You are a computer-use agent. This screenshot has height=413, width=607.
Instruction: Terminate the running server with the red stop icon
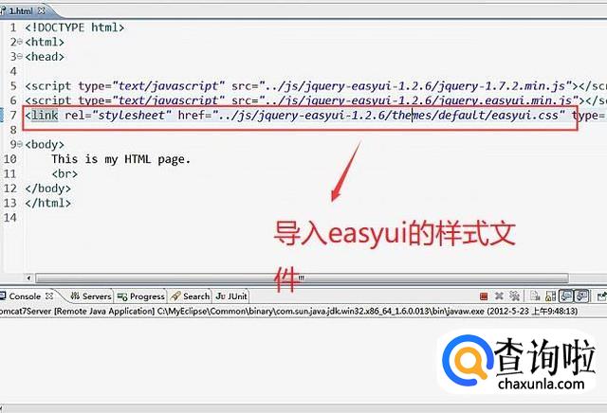(484, 296)
